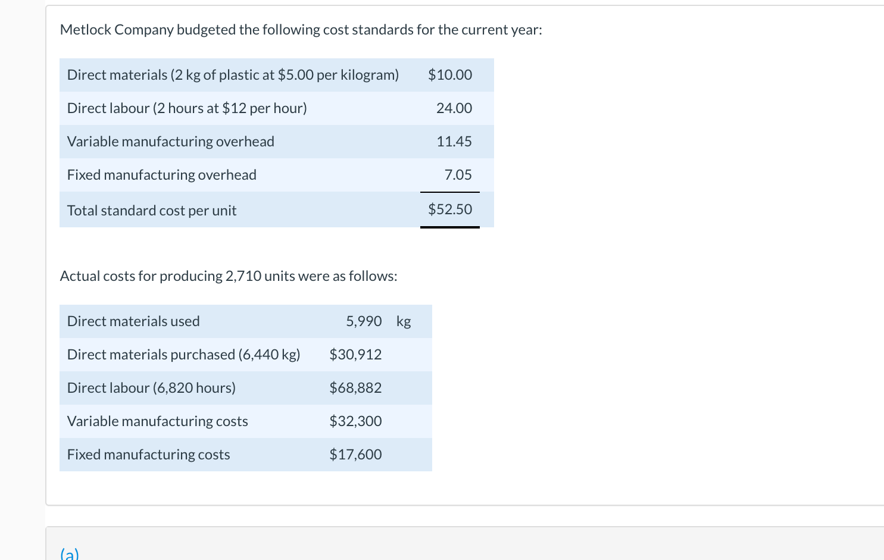
Task: Click the $10.00 direct materials amount
Action: 449,75
